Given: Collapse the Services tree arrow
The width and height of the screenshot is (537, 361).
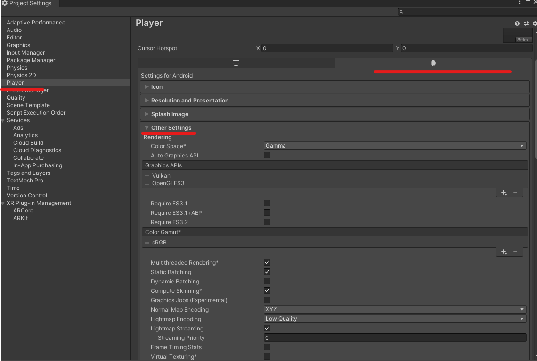Looking at the screenshot, I should click(3, 120).
